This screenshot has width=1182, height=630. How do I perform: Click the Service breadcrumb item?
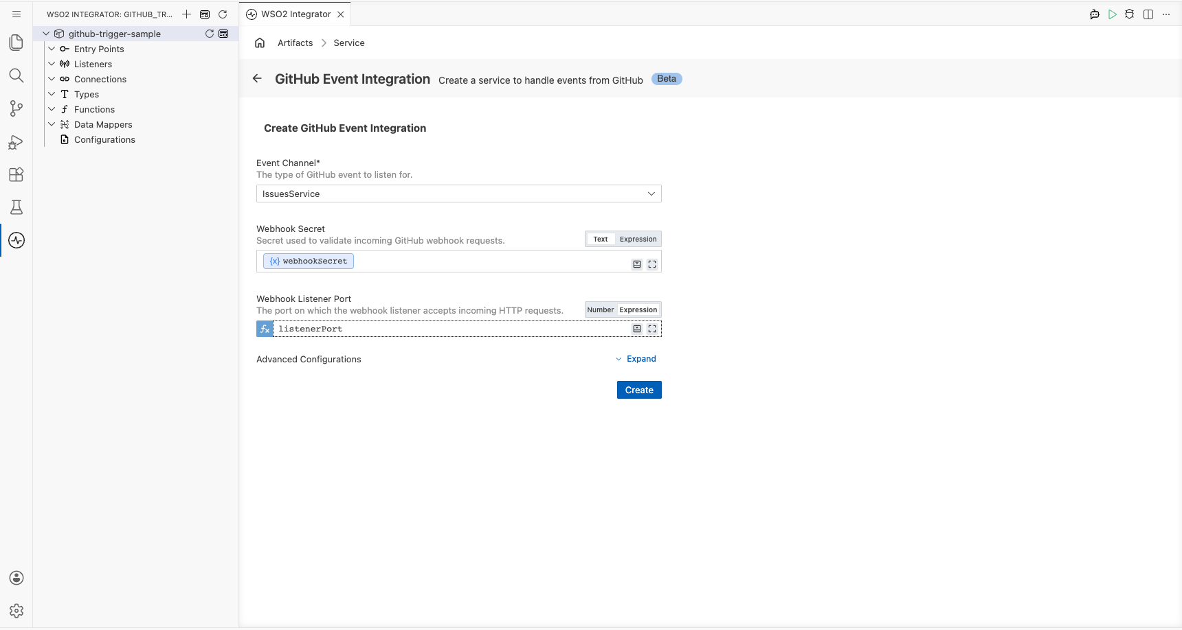coord(349,43)
